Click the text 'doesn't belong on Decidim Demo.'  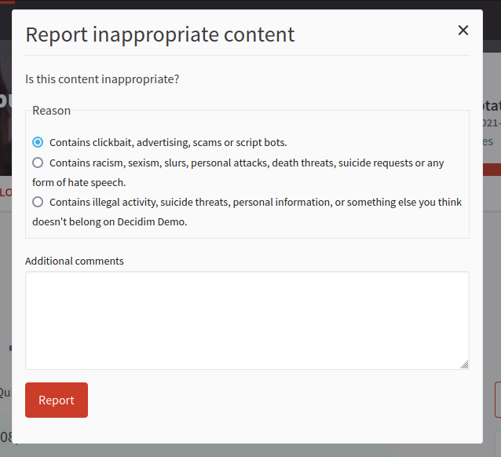click(x=110, y=221)
